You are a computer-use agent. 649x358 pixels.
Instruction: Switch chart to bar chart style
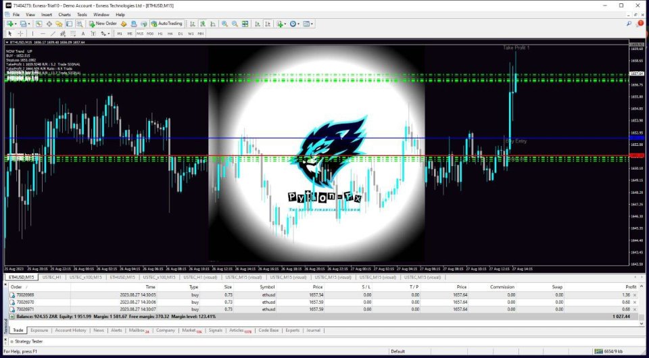click(x=193, y=24)
